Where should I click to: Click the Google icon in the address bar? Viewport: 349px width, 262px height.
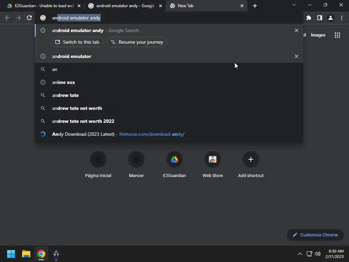[x=43, y=18]
